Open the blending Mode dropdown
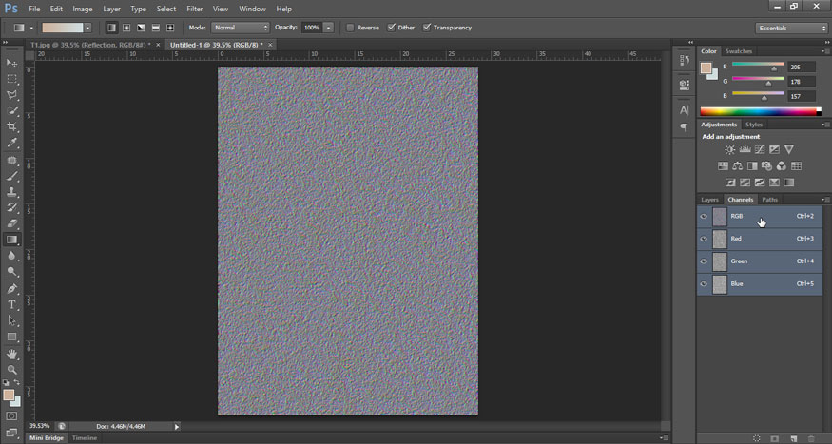This screenshot has height=444, width=832. pyautogui.click(x=240, y=28)
